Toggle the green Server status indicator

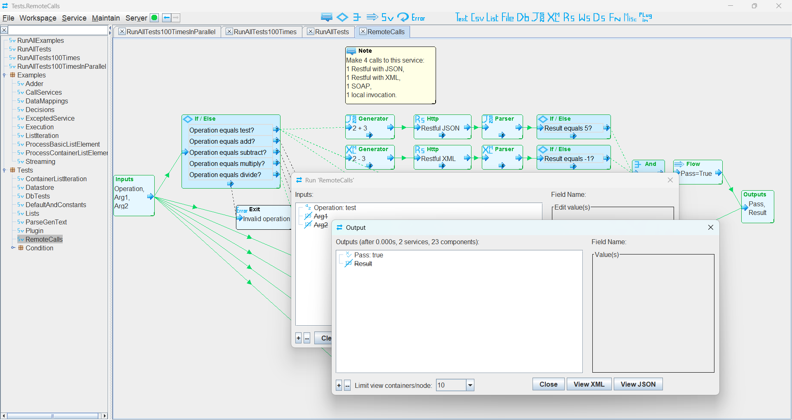click(154, 18)
